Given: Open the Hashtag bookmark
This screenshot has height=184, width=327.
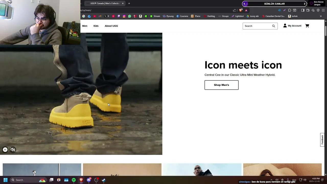Looking at the screenshot, I should (209, 16).
